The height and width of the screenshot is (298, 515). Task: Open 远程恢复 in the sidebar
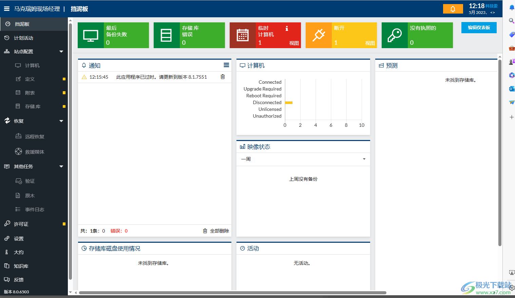pos(35,137)
